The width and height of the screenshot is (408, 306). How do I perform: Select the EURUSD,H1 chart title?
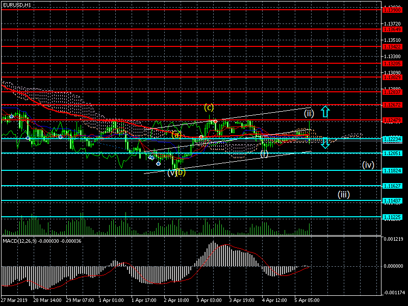tap(17, 5)
